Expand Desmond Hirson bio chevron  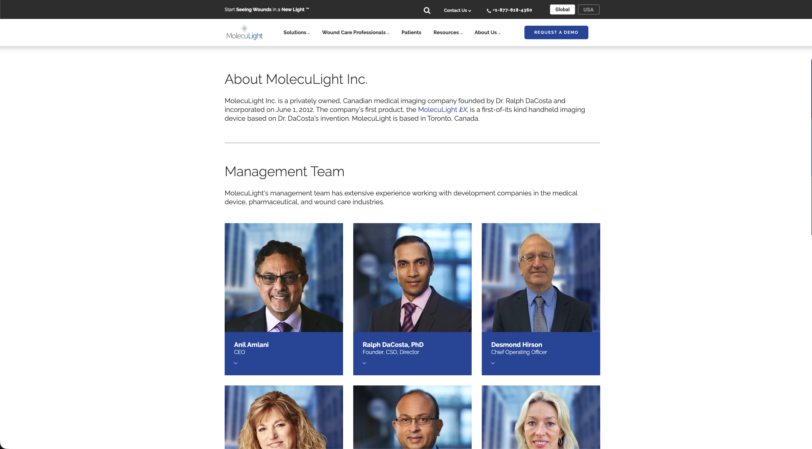coord(493,363)
